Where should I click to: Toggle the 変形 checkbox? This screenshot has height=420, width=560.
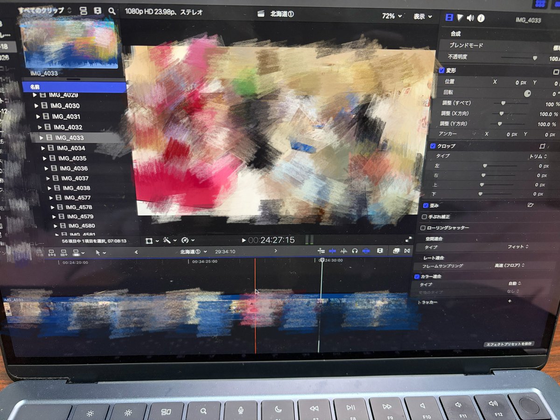point(441,70)
